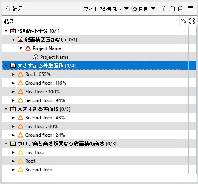Expand the Ground floor : 24% result

tap(13, 135)
